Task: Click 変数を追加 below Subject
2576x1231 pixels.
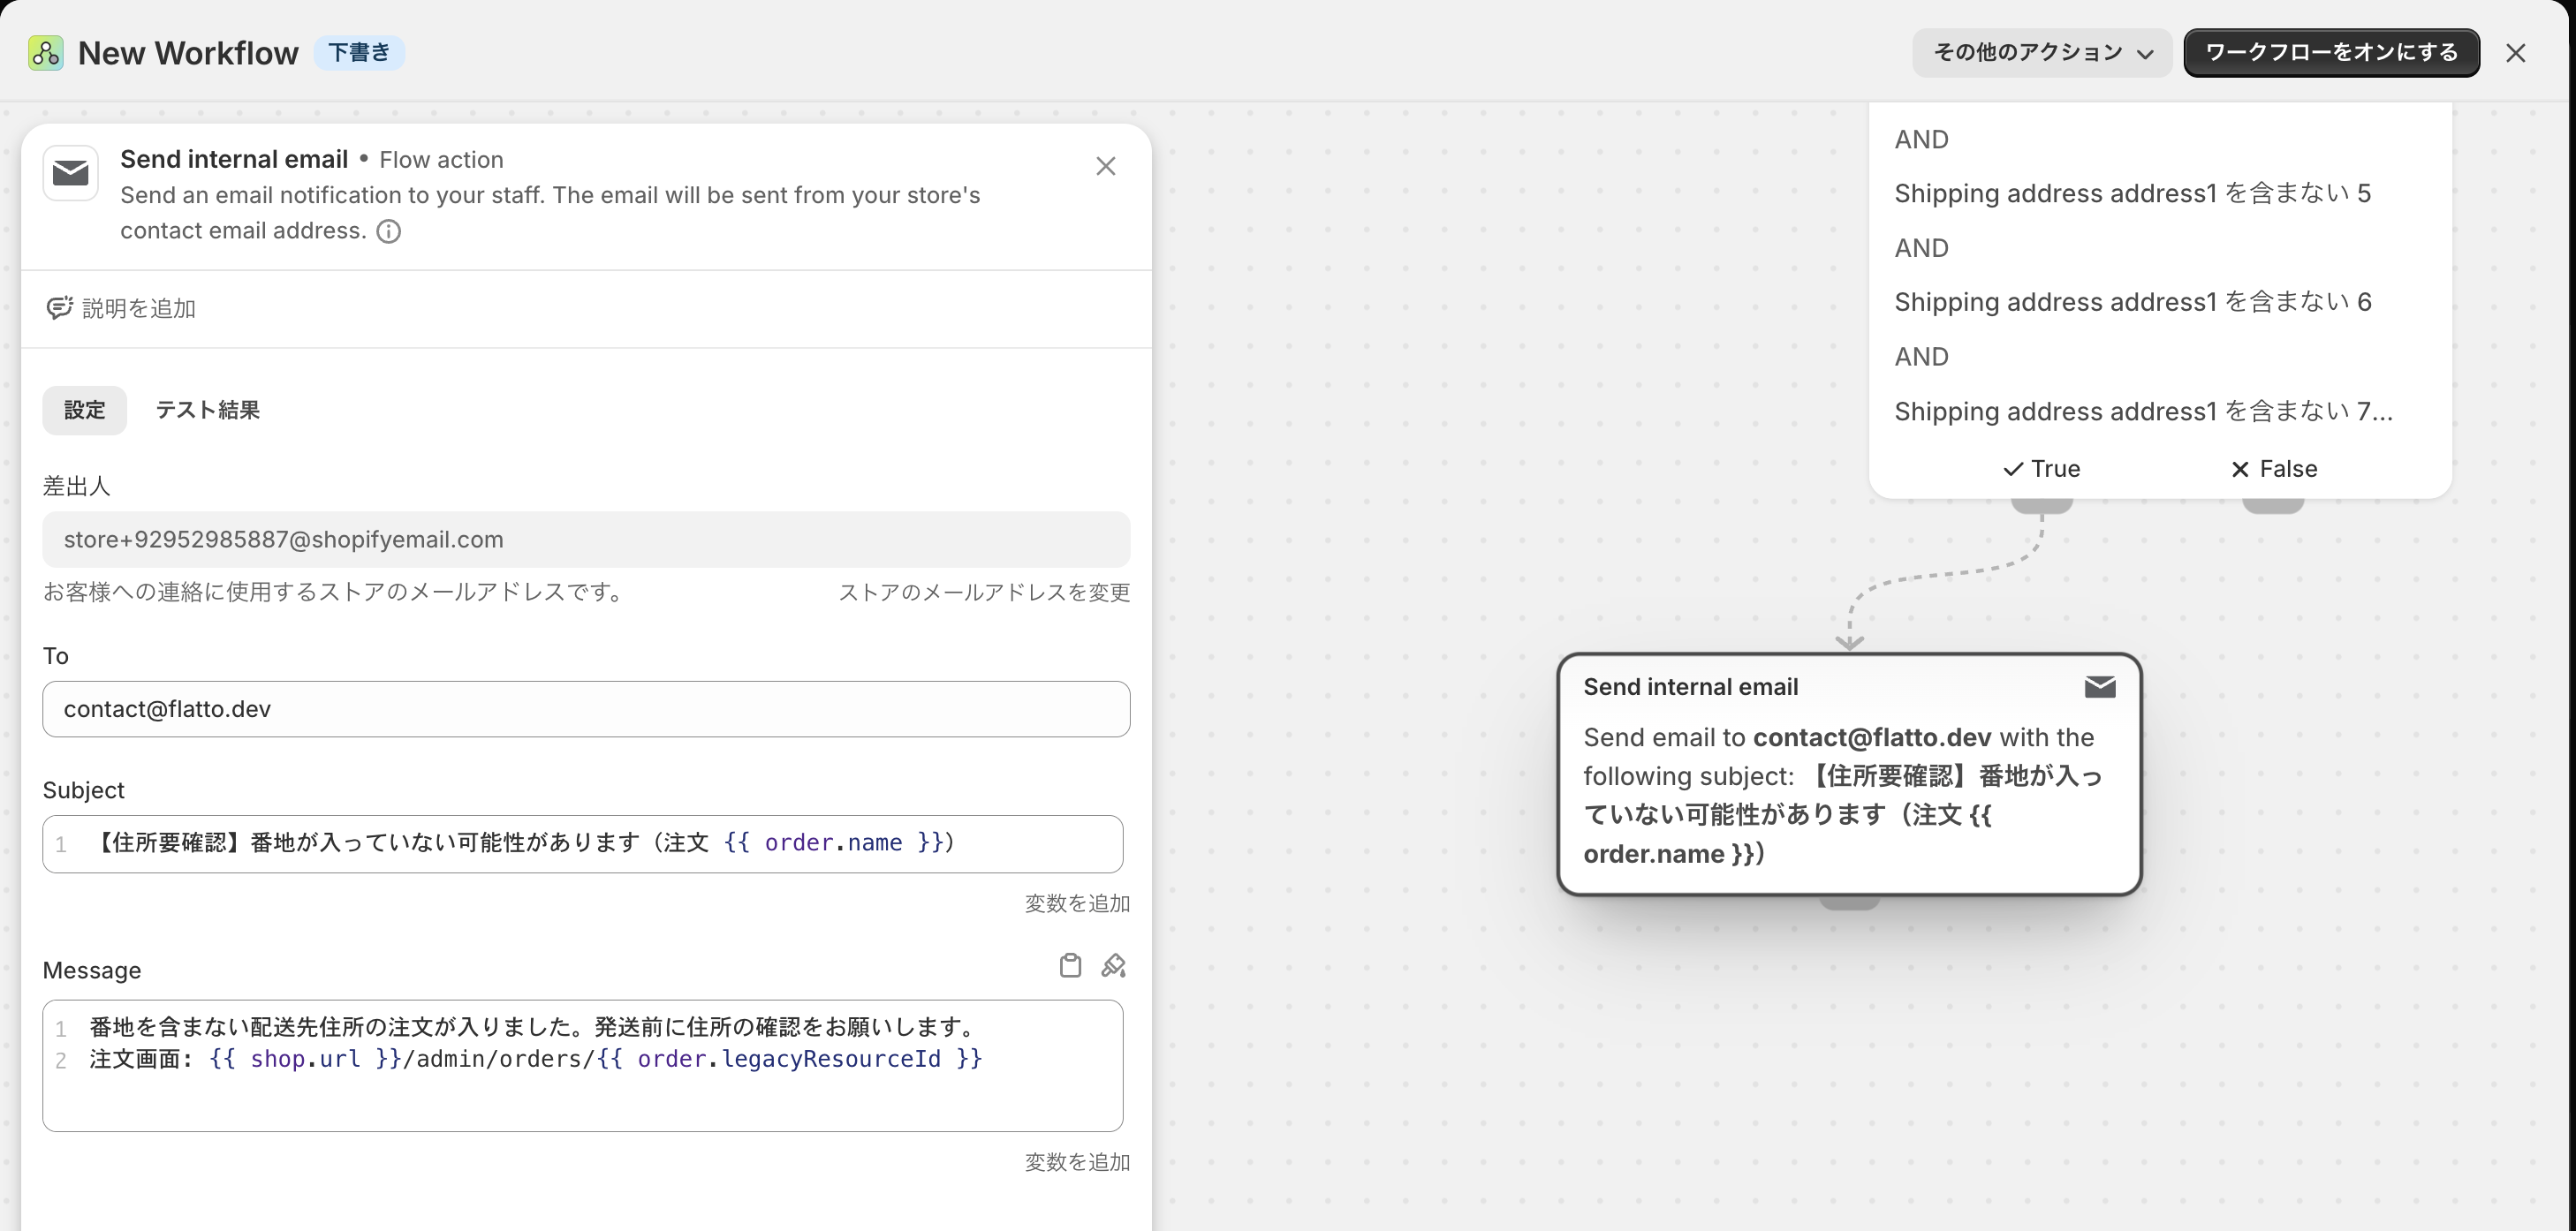Action: click(x=1077, y=903)
